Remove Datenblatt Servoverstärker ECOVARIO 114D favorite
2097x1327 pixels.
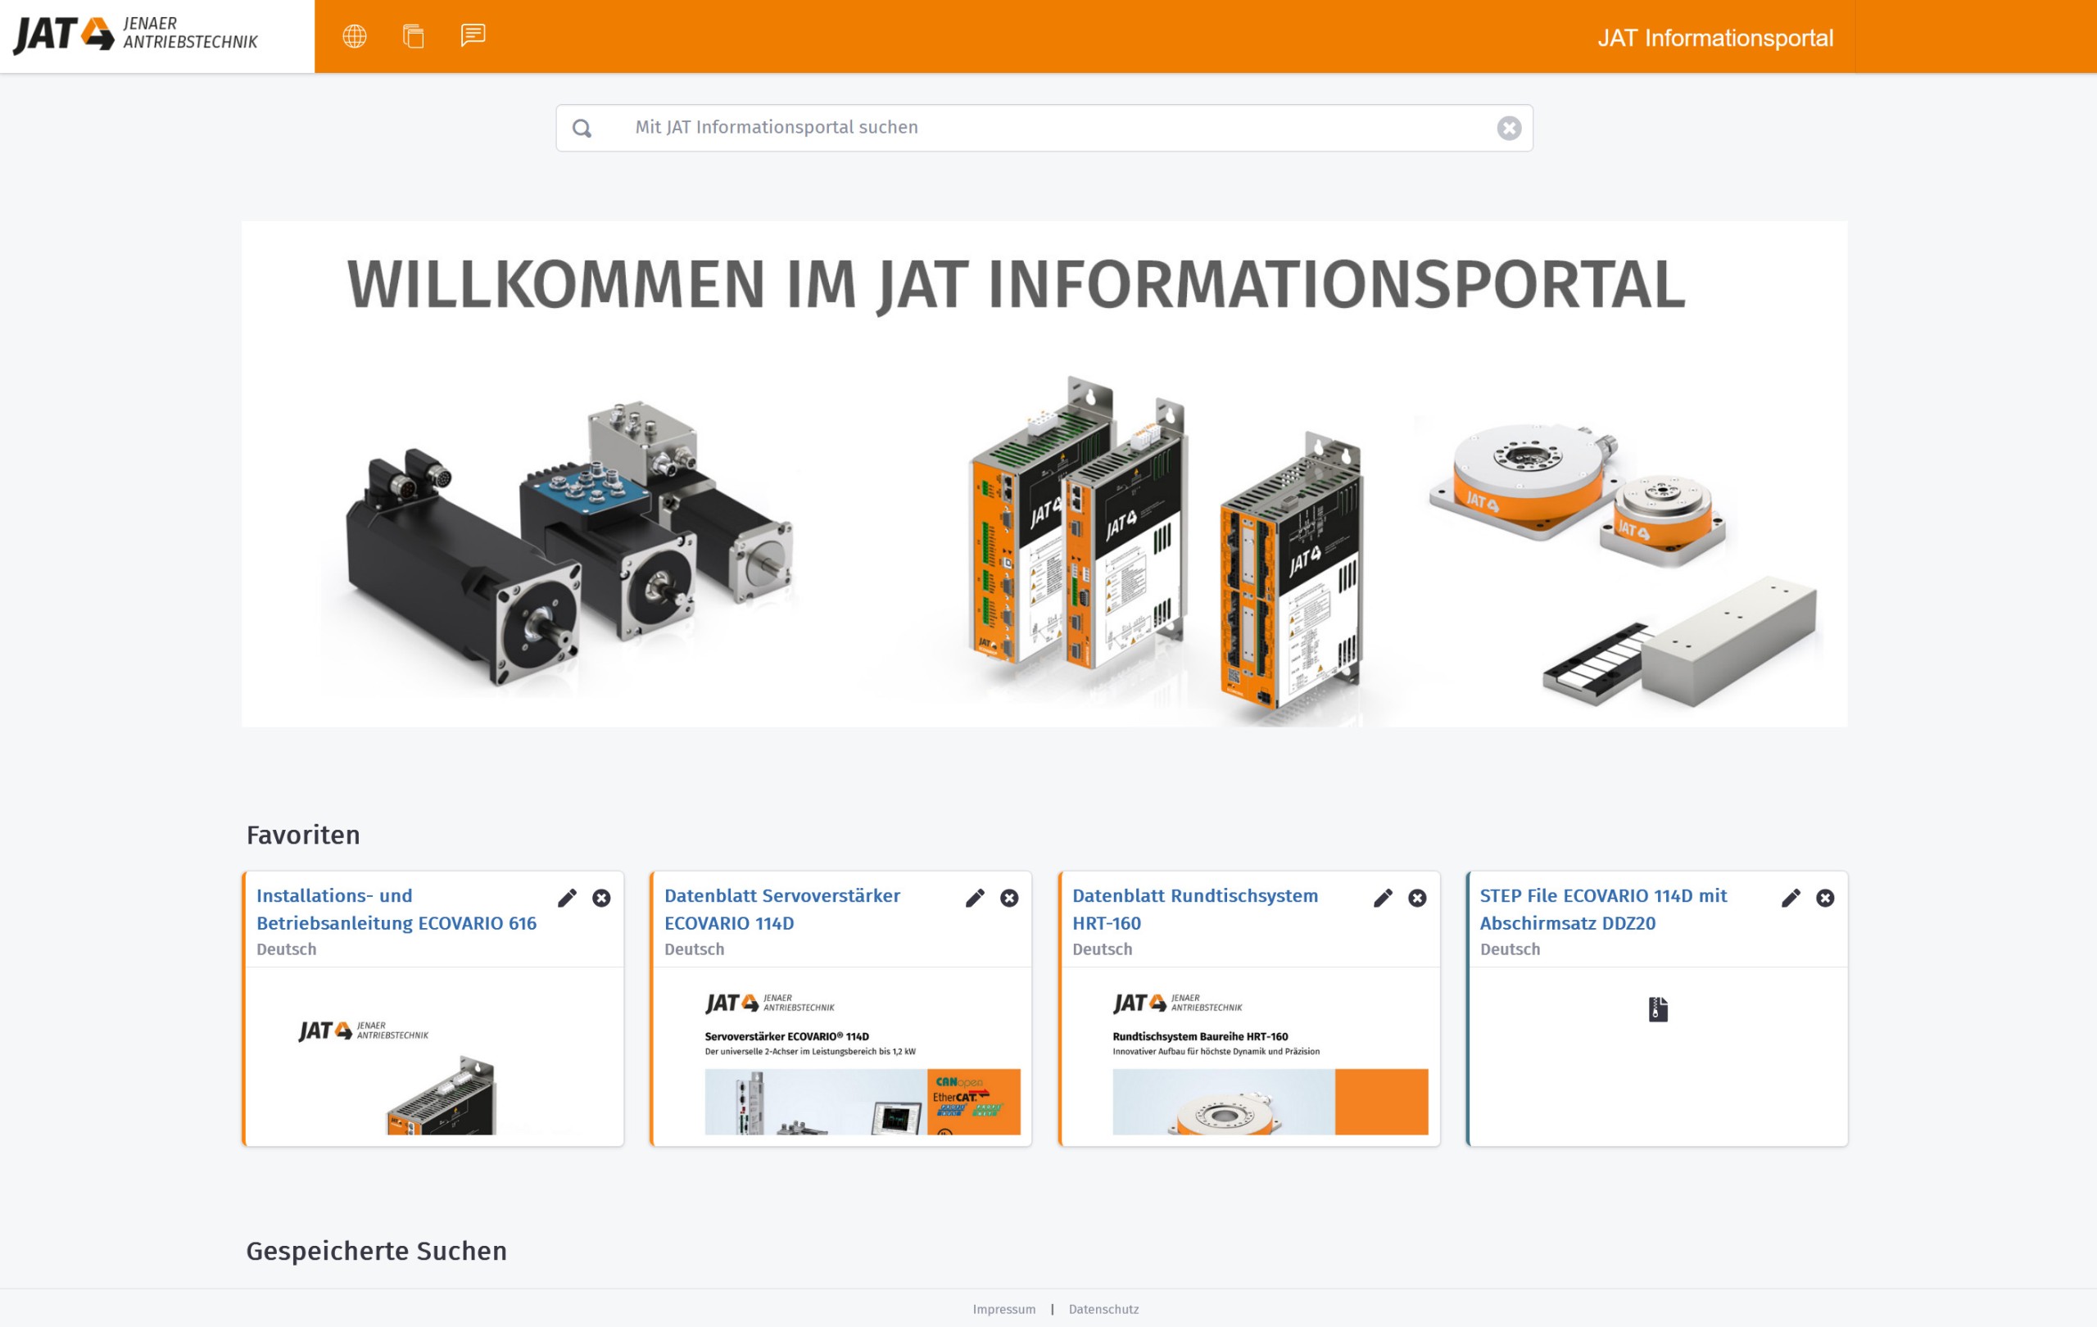click(1009, 898)
